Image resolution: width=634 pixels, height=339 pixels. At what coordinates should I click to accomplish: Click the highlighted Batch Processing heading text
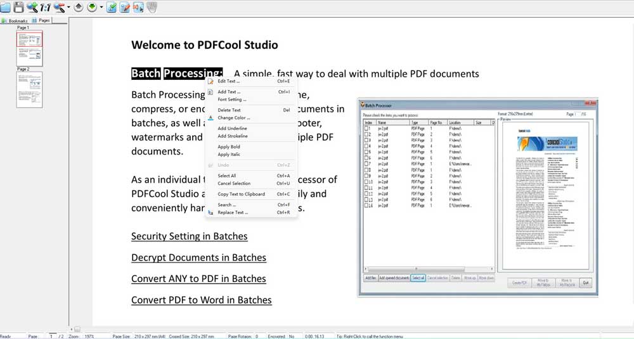click(177, 73)
